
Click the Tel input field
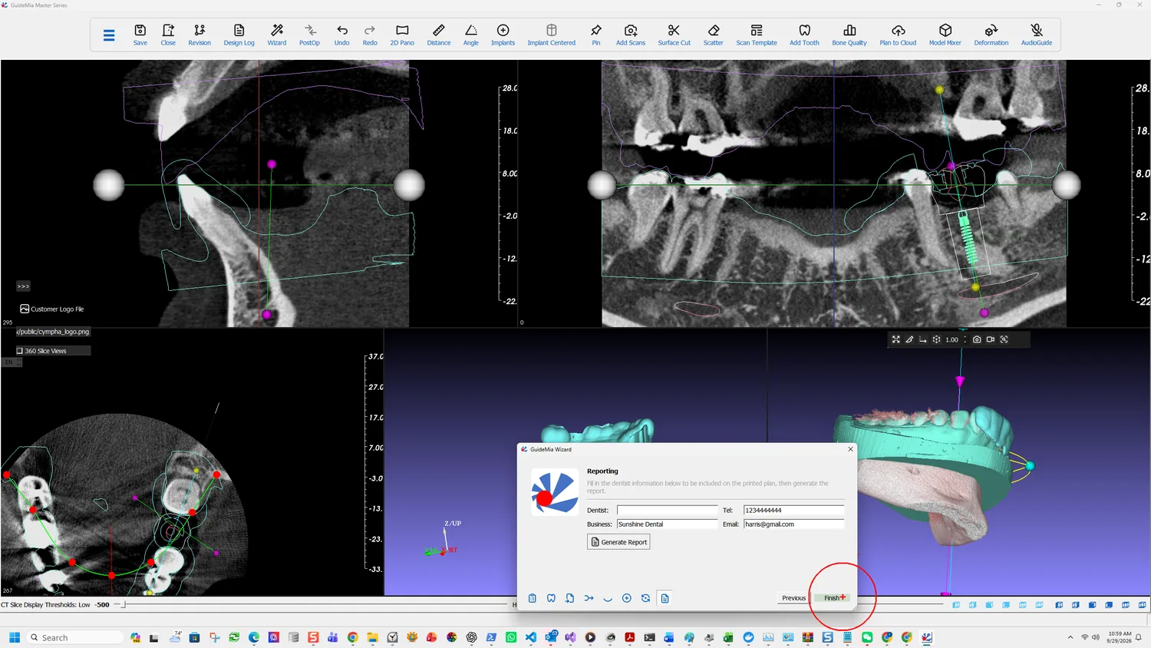793,510
